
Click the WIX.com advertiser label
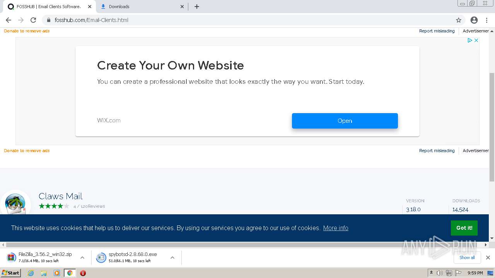coord(109,120)
